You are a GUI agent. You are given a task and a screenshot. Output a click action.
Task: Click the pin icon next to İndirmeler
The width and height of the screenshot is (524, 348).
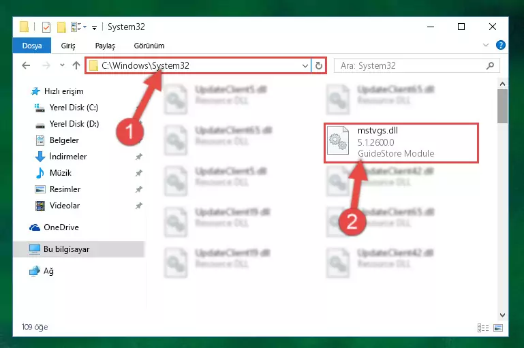click(139, 157)
